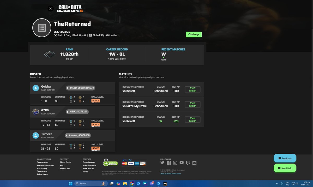Open CMG Facebook page icon

pyautogui.click(x=169, y=163)
